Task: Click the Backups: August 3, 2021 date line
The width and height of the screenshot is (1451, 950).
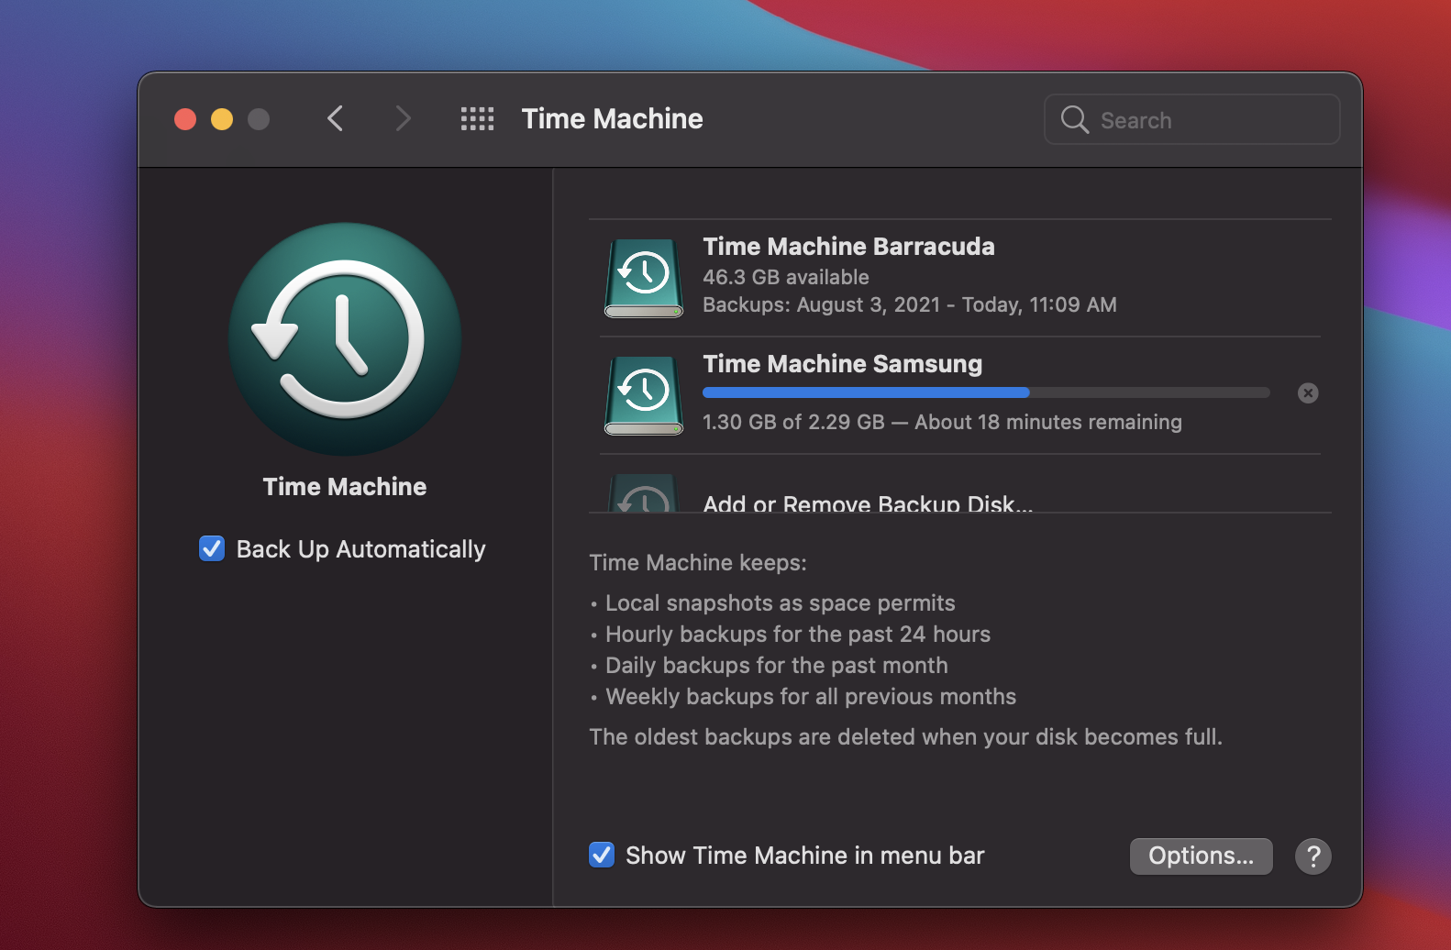Action: pos(910,304)
